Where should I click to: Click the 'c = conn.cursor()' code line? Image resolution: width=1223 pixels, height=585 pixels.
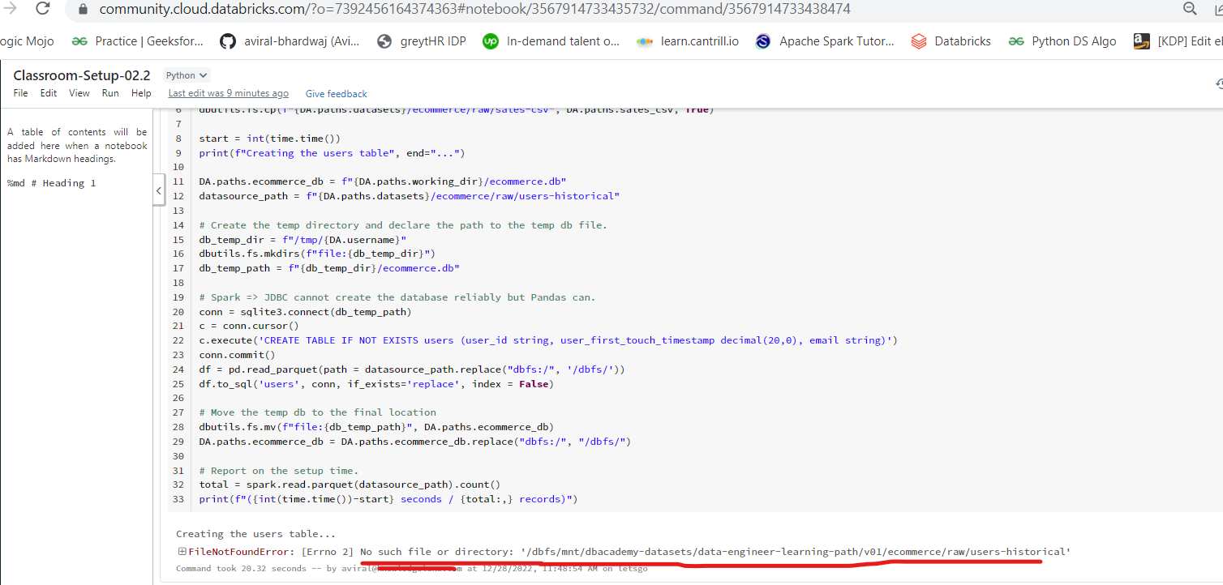pyautogui.click(x=249, y=326)
